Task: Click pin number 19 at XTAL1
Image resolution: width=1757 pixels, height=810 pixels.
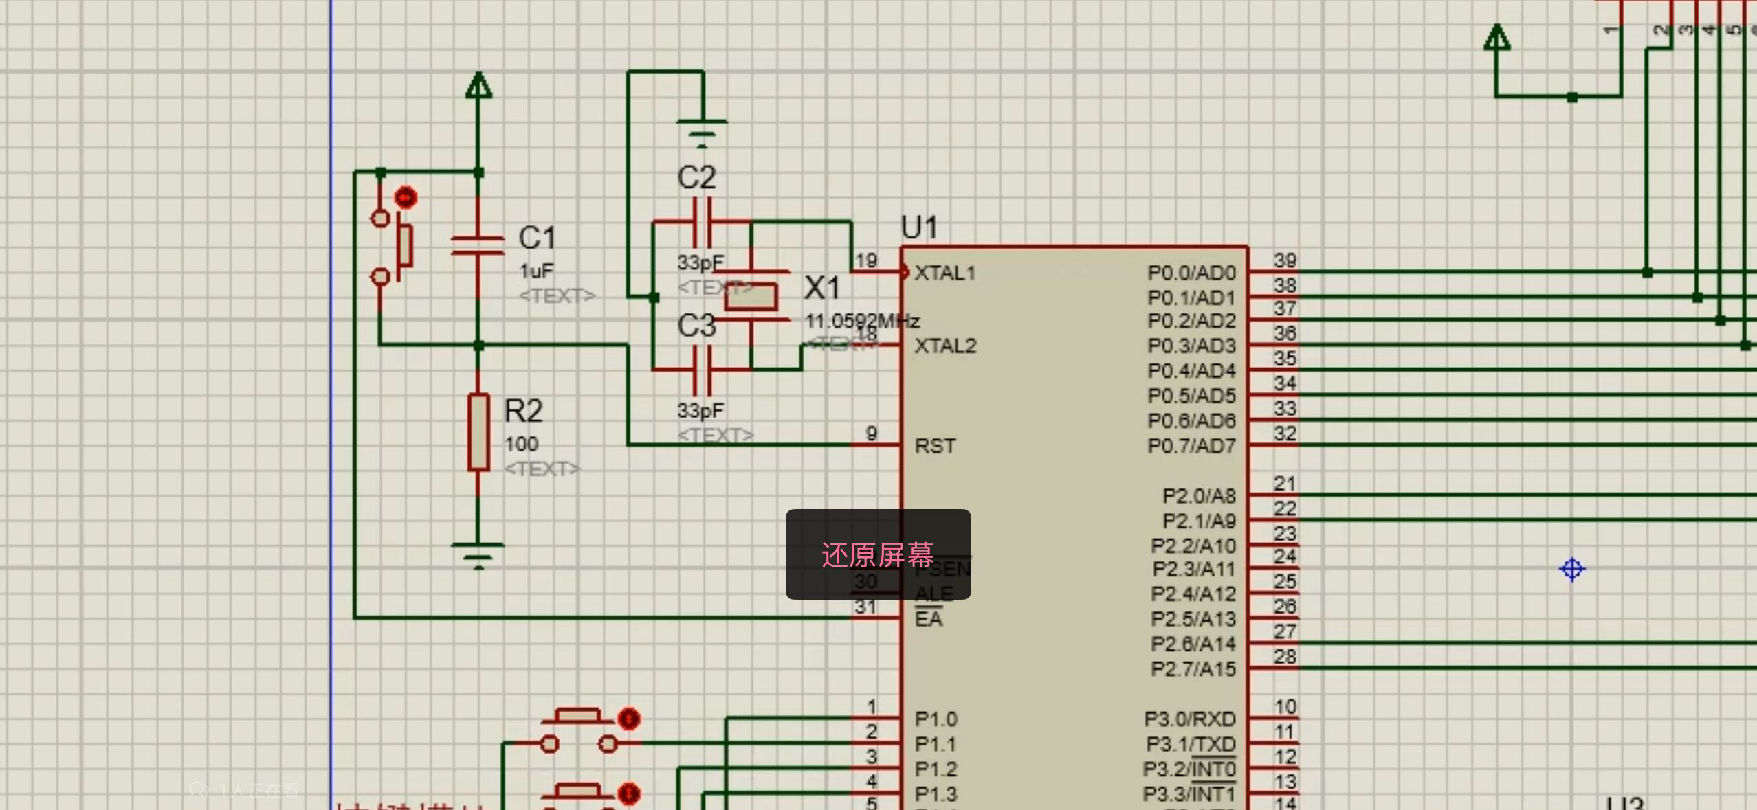Action: [866, 260]
